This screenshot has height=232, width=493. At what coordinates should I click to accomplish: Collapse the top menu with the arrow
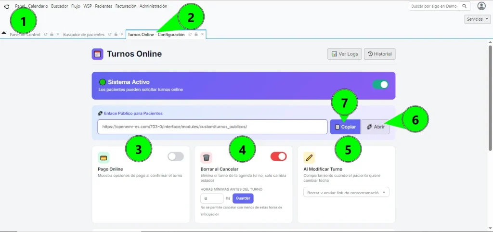(x=4, y=33)
